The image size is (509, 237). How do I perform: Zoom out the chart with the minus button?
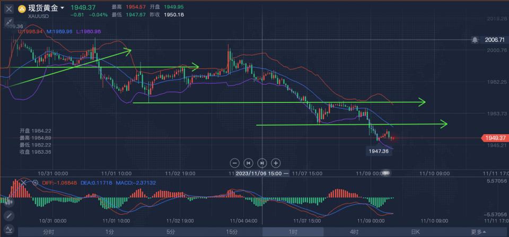click(235, 163)
